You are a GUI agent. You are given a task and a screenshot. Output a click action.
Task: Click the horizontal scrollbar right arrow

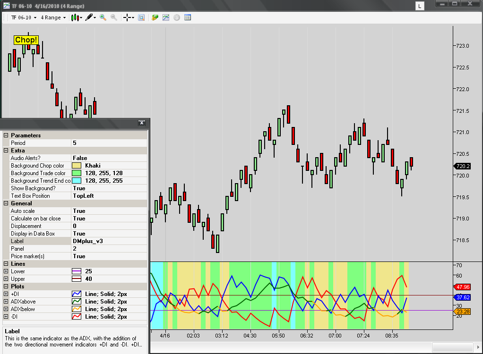(478, 347)
